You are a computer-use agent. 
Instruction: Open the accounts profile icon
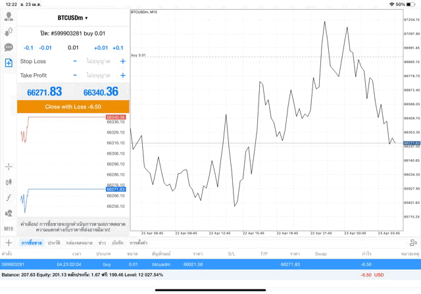(x=9, y=16)
